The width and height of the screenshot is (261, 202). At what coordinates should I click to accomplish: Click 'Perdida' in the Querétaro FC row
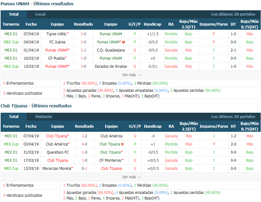(171, 152)
